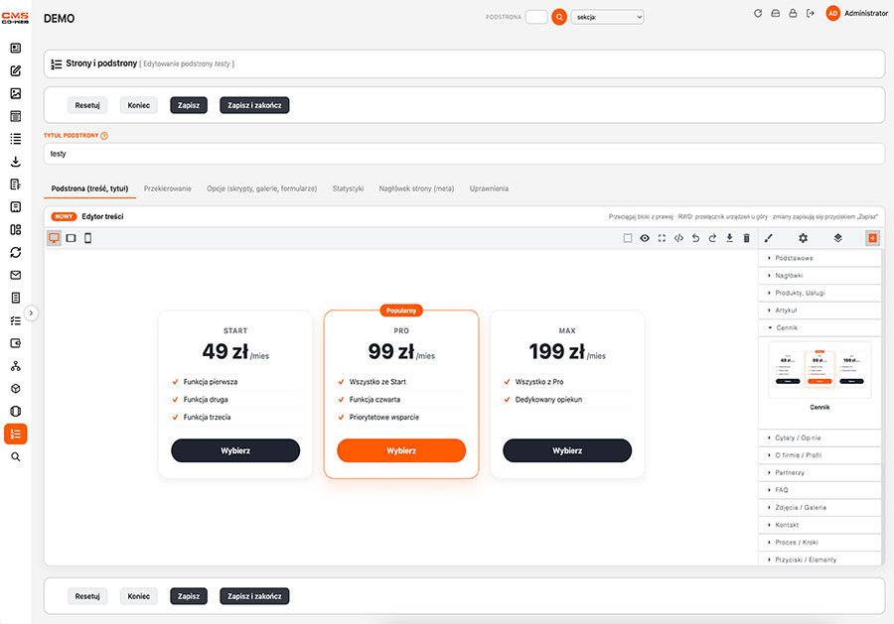Expand the Nagłówki block category
The width and height of the screenshot is (894, 624).
[x=819, y=276]
